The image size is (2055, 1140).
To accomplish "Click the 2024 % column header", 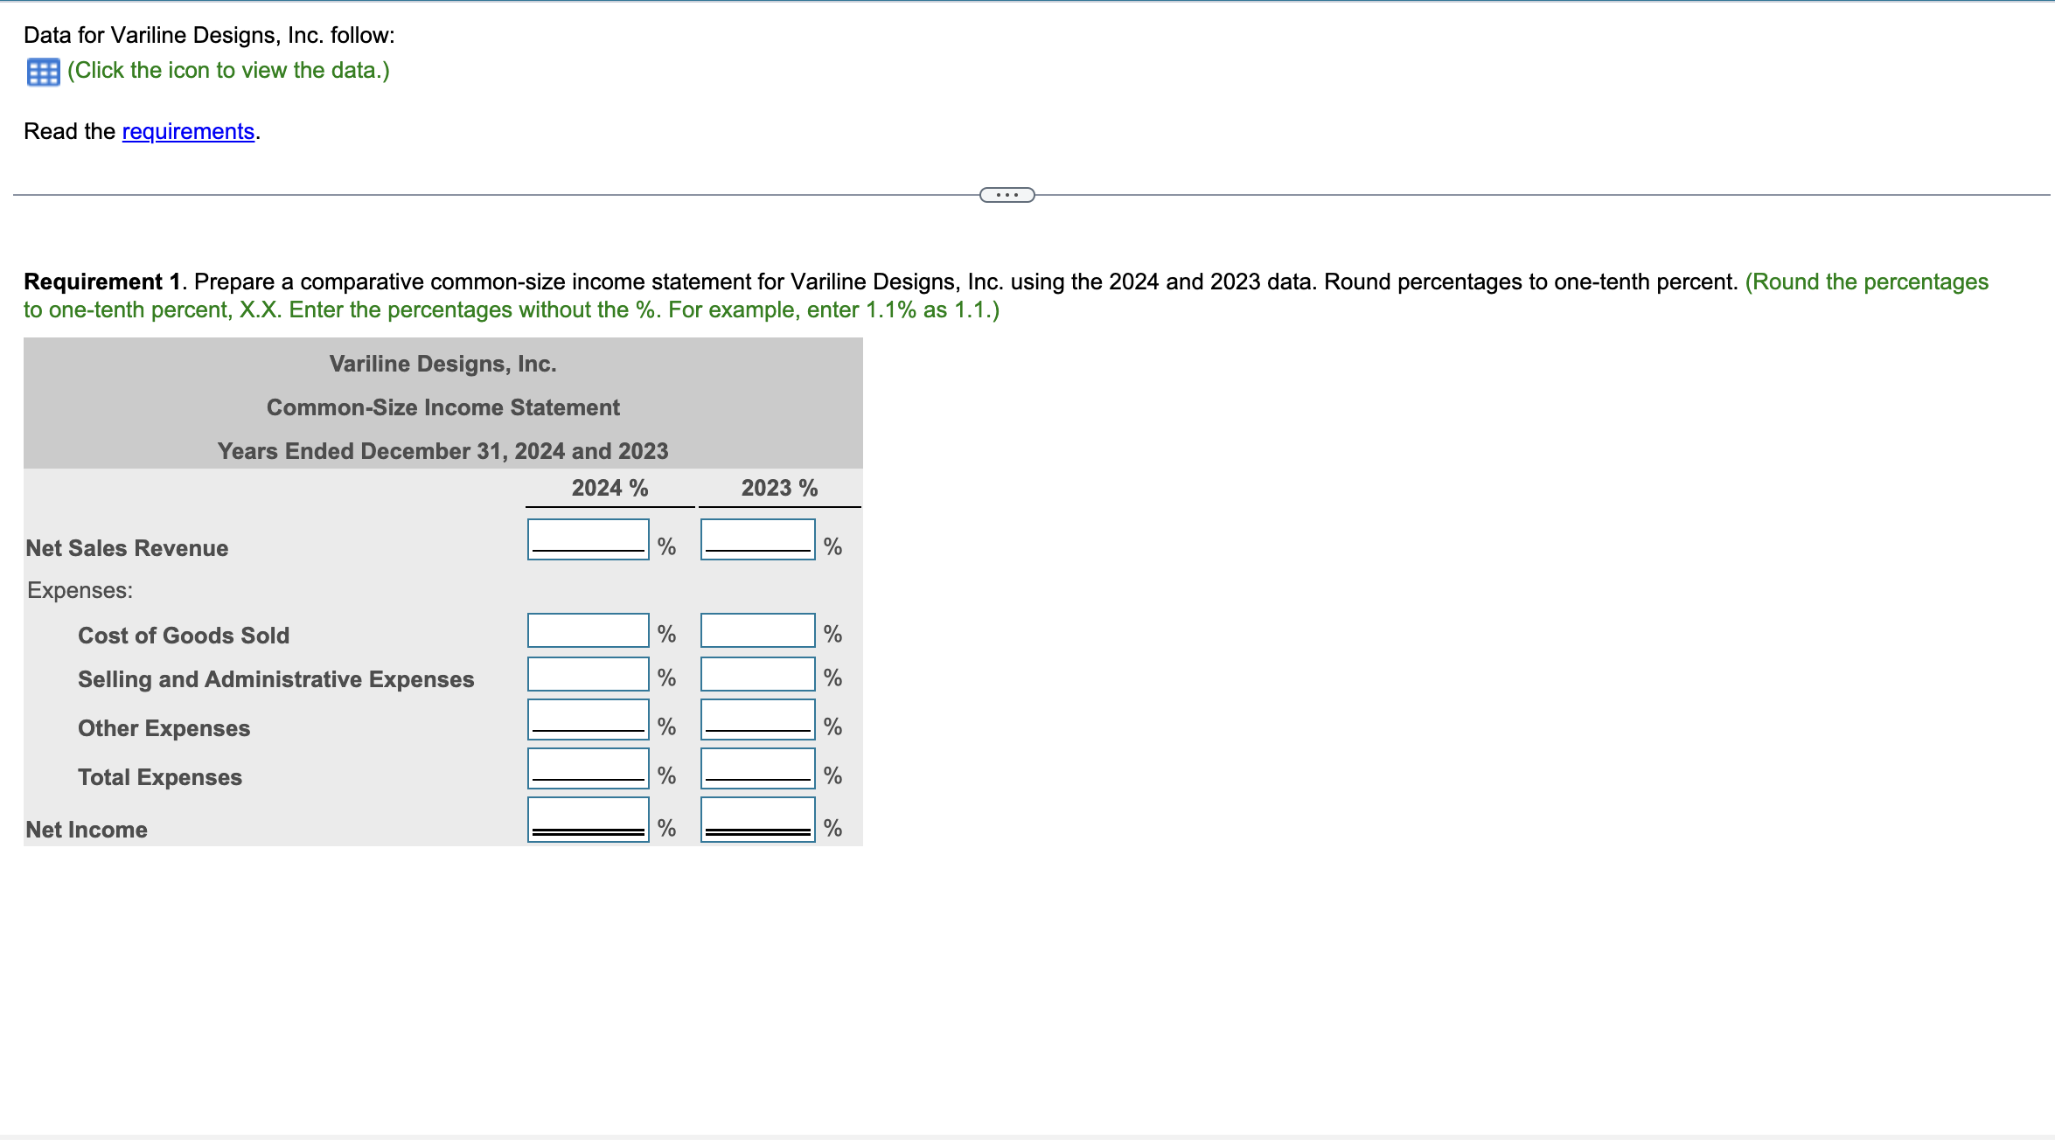I will click(608, 488).
